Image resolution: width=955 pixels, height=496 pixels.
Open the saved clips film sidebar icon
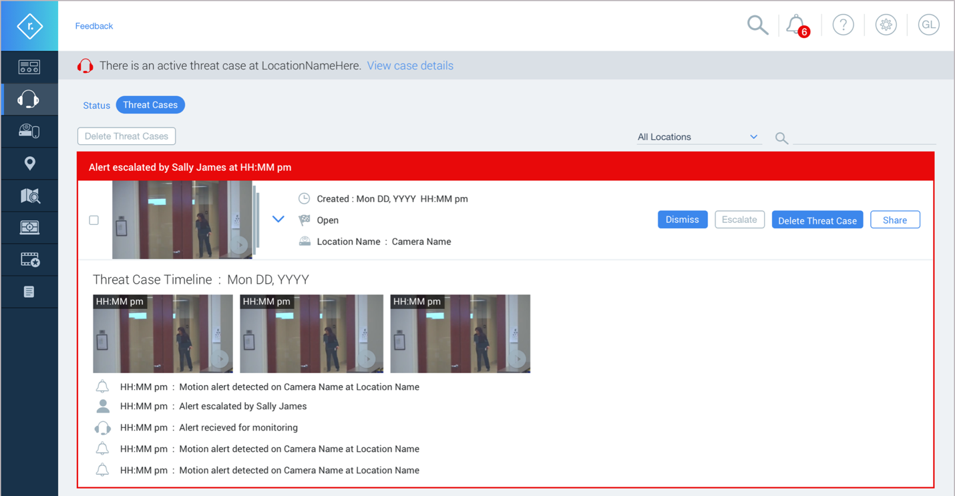coord(29,260)
